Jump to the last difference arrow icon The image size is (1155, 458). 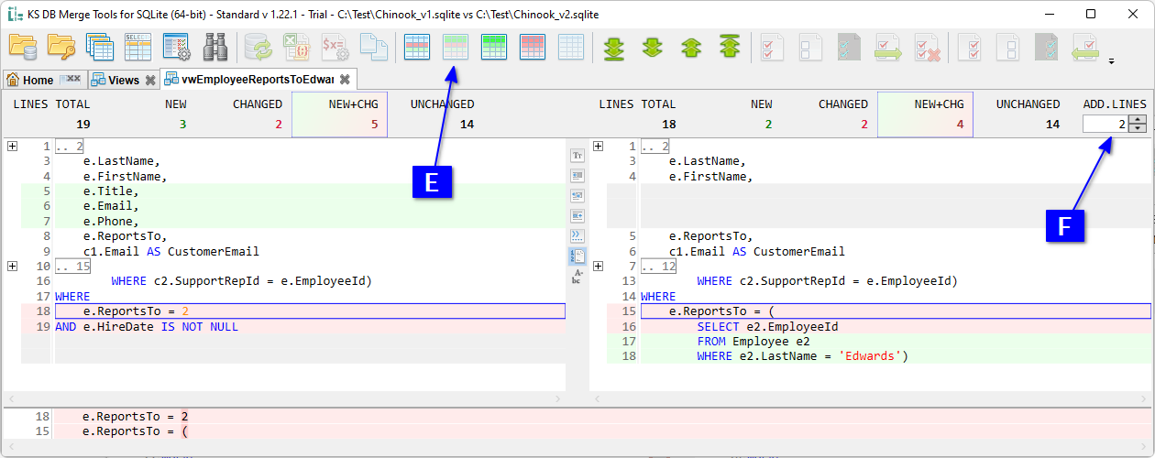[614, 47]
